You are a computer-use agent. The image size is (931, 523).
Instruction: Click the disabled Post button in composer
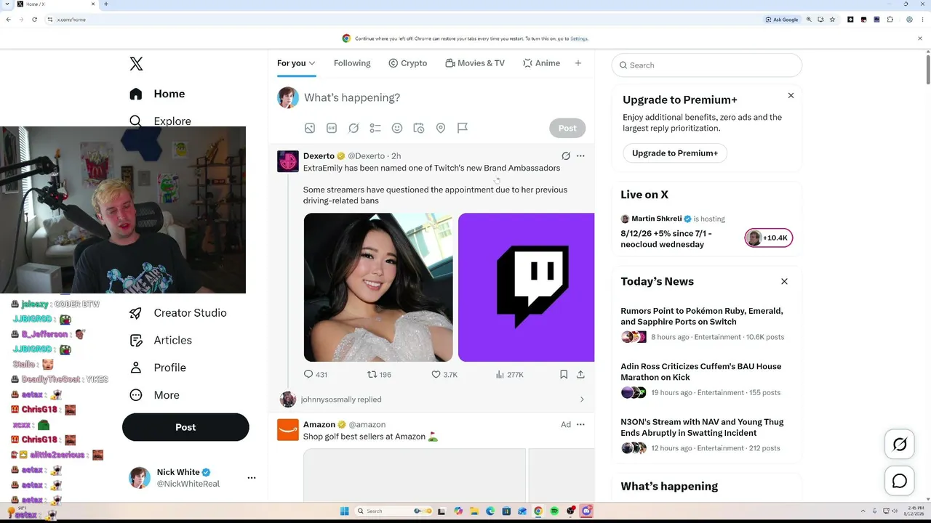(567, 128)
